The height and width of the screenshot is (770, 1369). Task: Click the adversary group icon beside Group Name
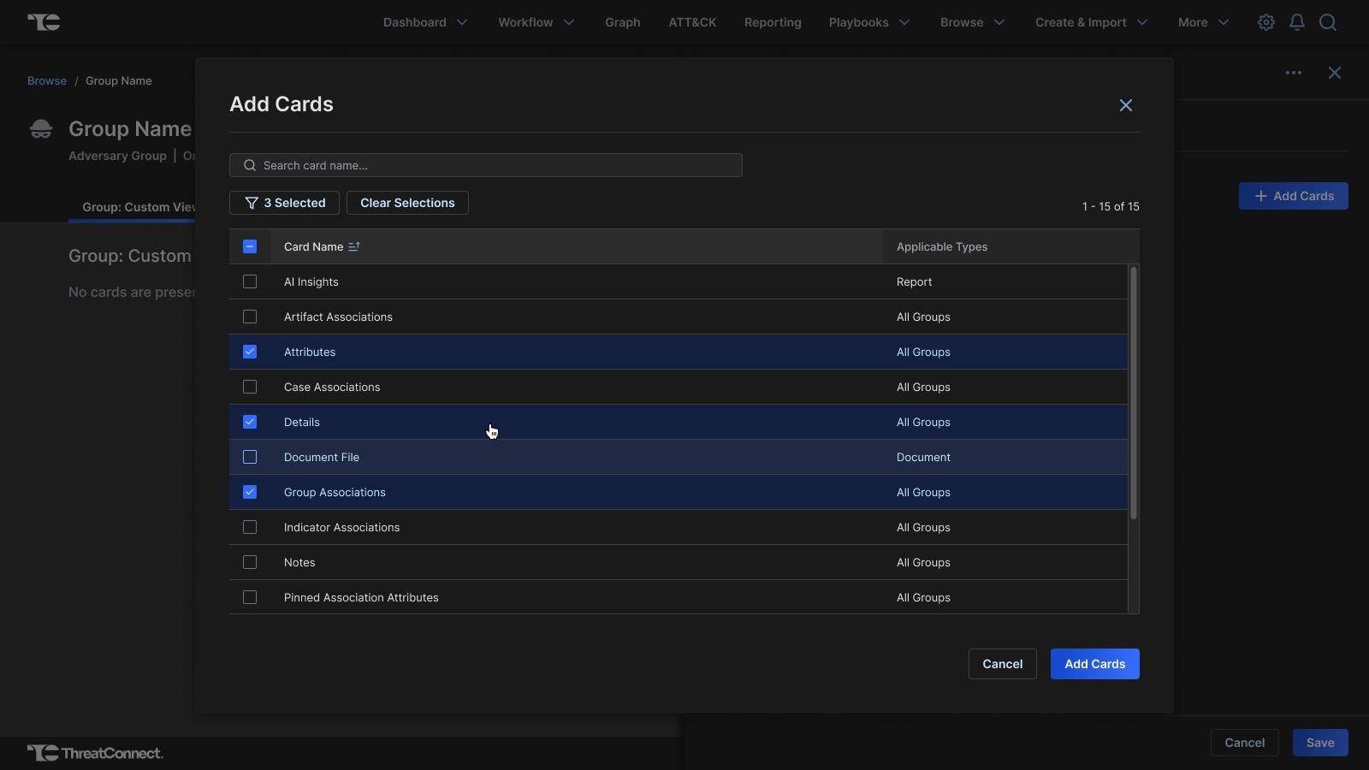[x=41, y=129]
